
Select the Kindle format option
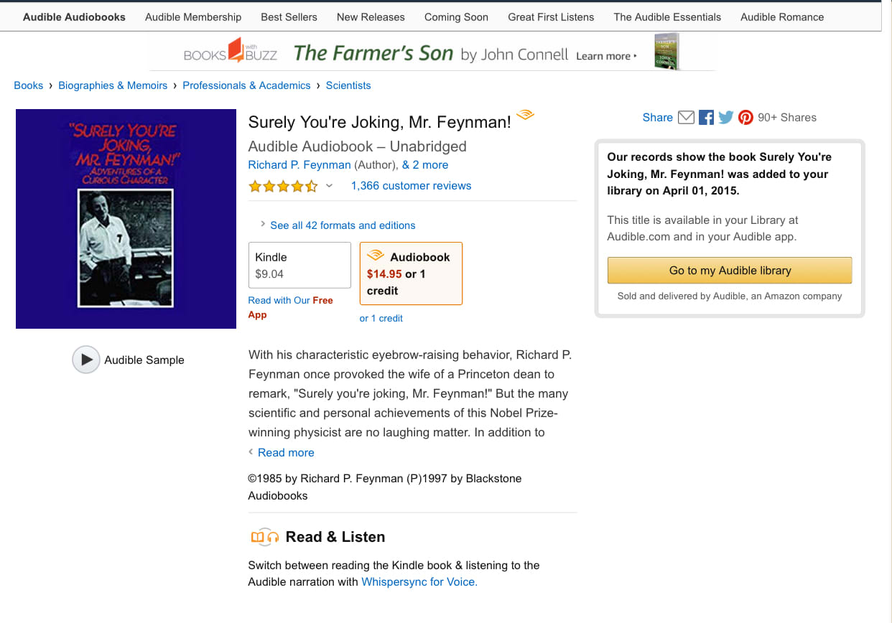point(299,265)
